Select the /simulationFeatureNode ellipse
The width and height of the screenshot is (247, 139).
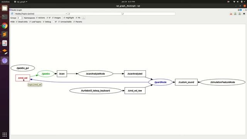pyautogui.click(x=223, y=82)
